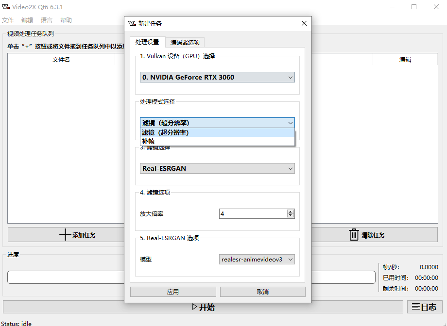Open the Real-ESRGAN filter dropdown
Viewport: 447px width, 326px height.
217,168
